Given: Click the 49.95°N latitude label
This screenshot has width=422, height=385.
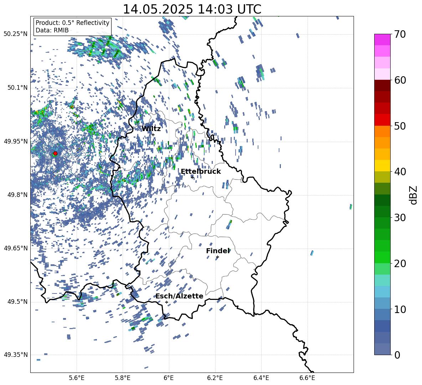Looking at the screenshot, I should (16, 141).
